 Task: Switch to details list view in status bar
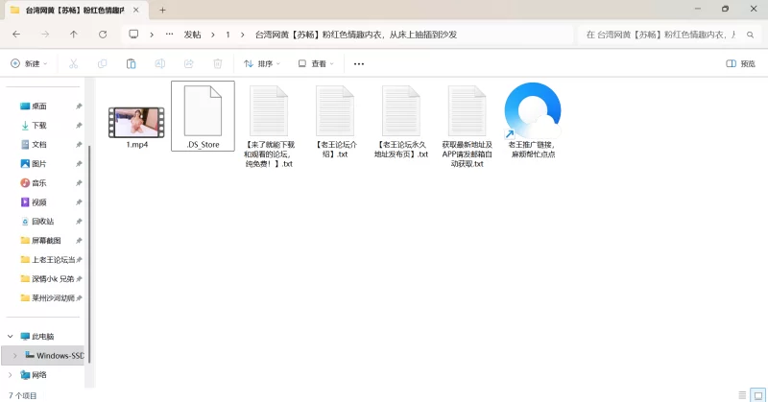pos(740,394)
